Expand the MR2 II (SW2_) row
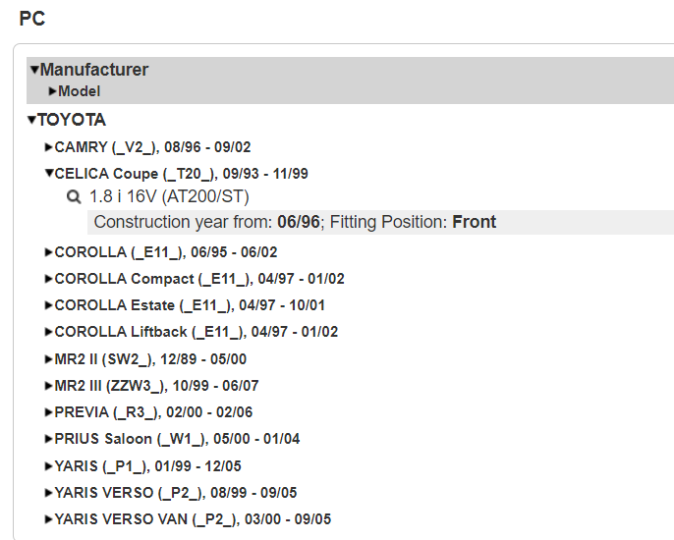The height and width of the screenshot is (540, 674). coord(49,358)
